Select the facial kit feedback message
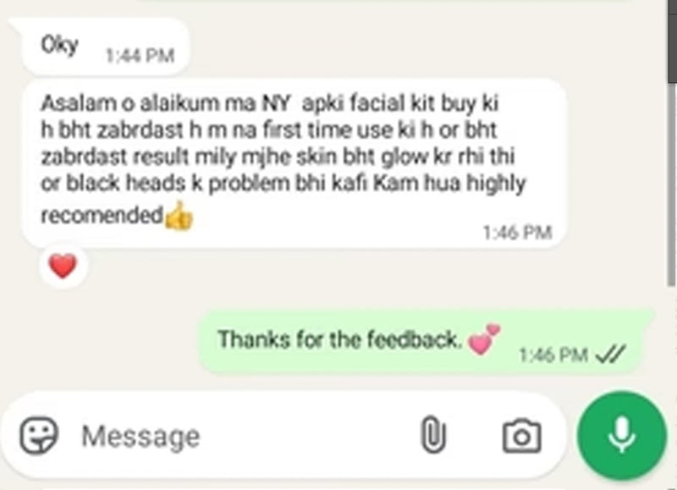The height and width of the screenshot is (490, 677). [294, 163]
